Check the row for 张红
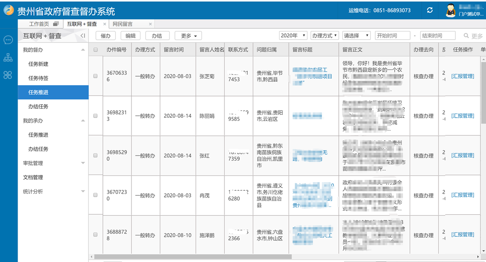 (95, 156)
